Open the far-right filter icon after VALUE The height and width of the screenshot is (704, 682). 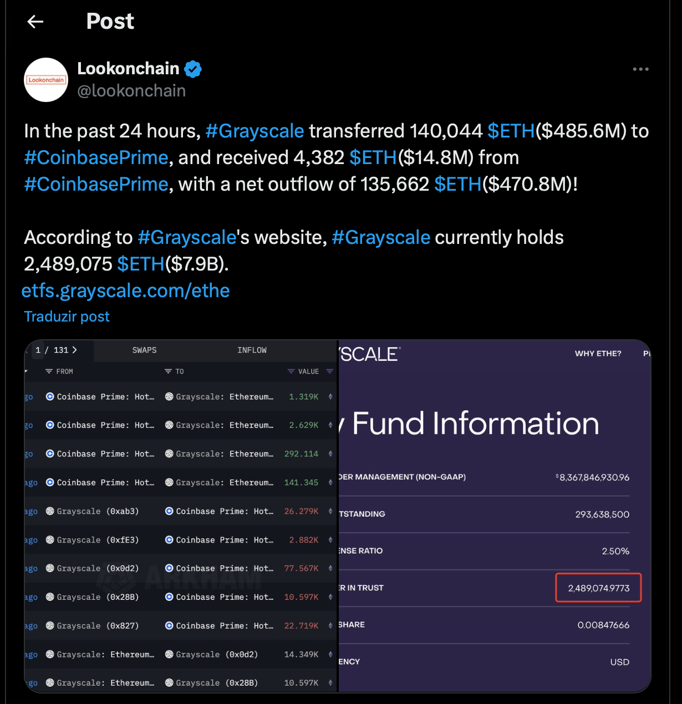(x=330, y=371)
